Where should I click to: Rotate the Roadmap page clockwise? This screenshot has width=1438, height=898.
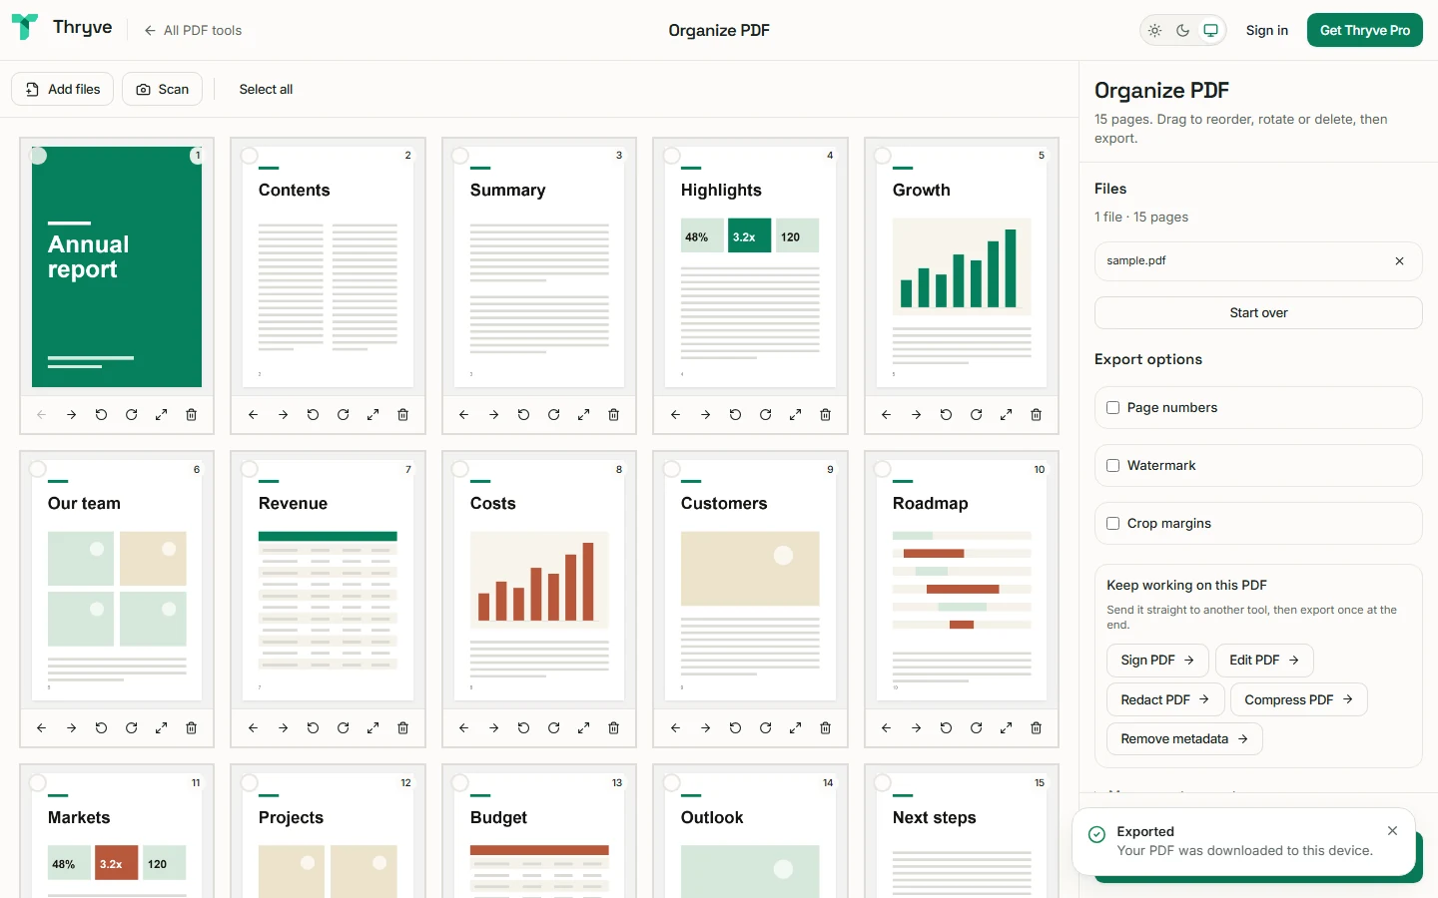pos(976,728)
